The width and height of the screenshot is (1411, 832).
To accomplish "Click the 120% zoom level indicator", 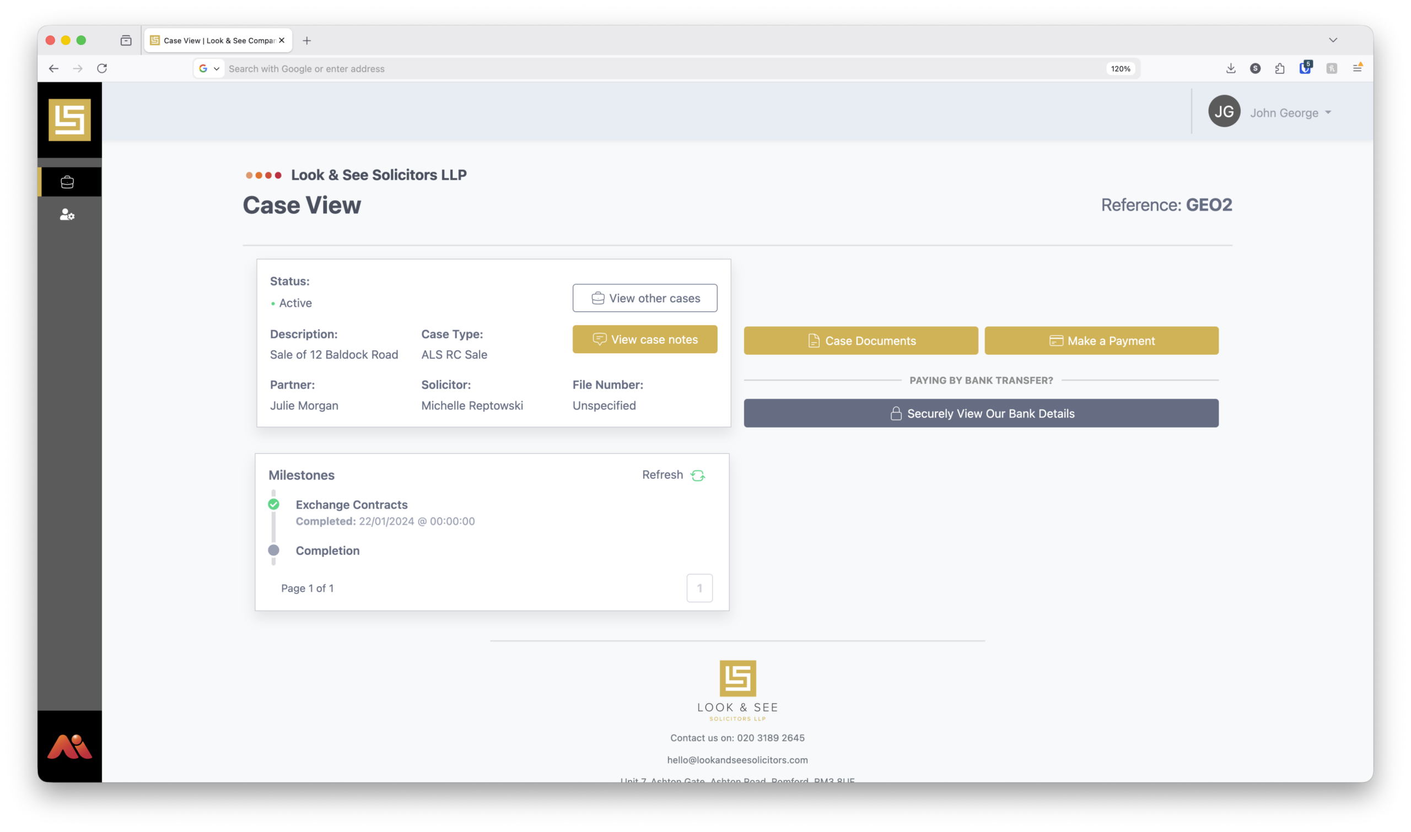I will click(1120, 68).
